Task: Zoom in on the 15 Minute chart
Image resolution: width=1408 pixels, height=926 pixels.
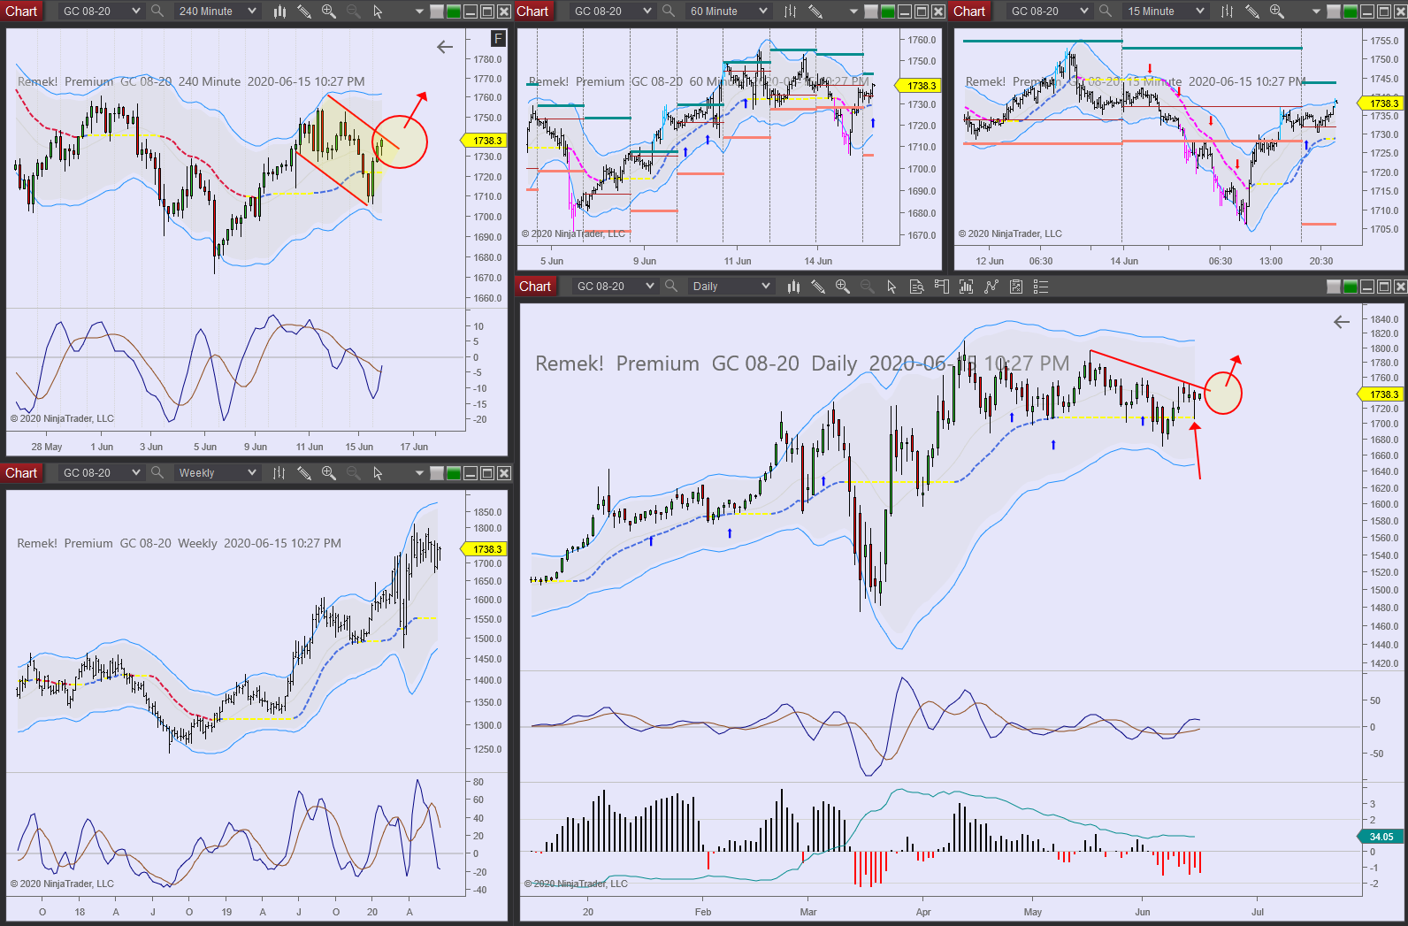Action: (x=1277, y=11)
